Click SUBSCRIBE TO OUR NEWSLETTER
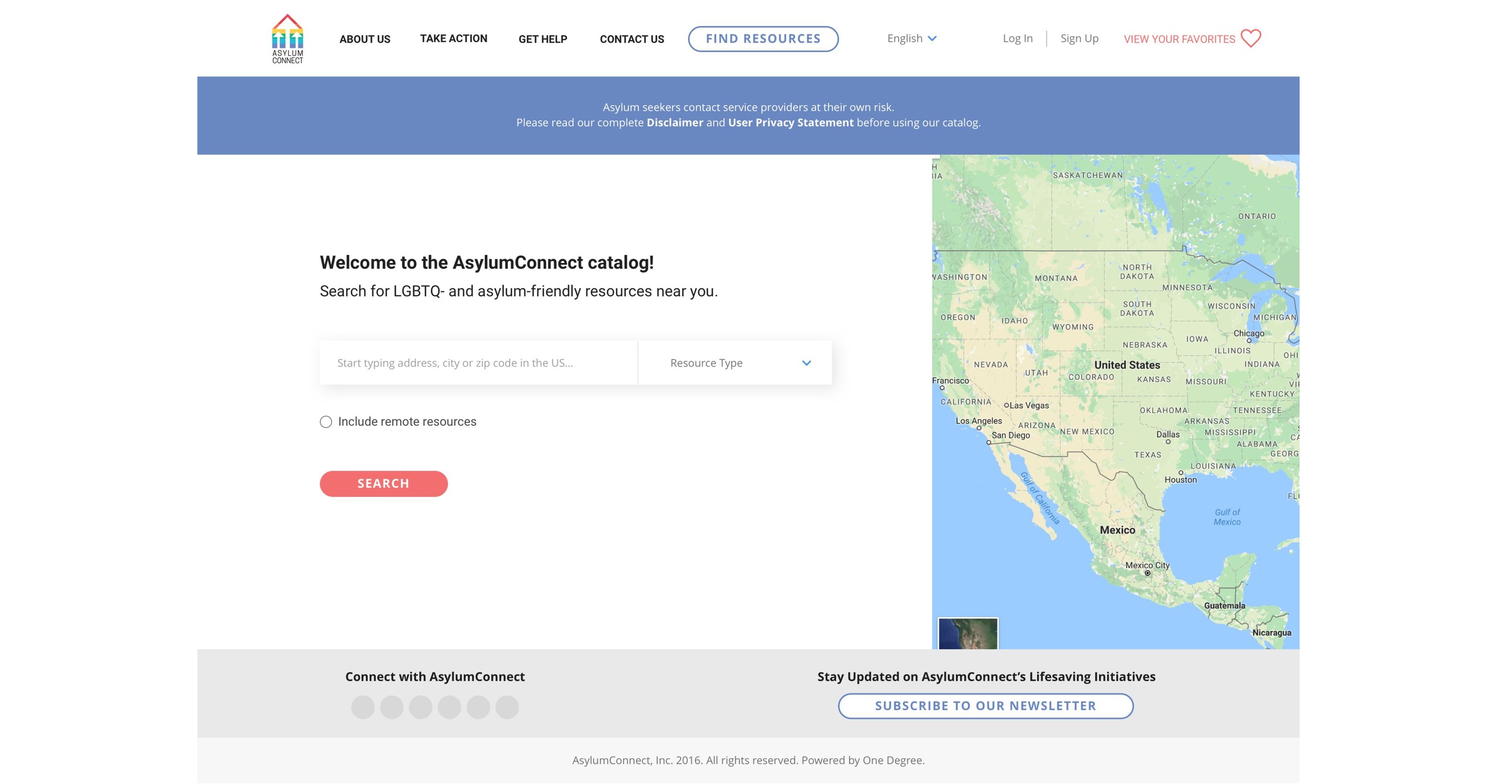Image resolution: width=1497 pixels, height=784 pixels. [x=985, y=705]
